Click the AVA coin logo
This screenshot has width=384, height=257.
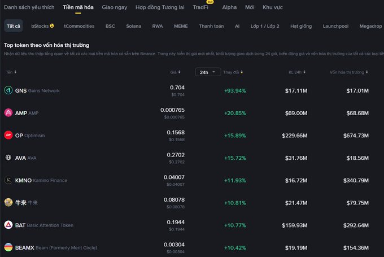click(x=8, y=158)
